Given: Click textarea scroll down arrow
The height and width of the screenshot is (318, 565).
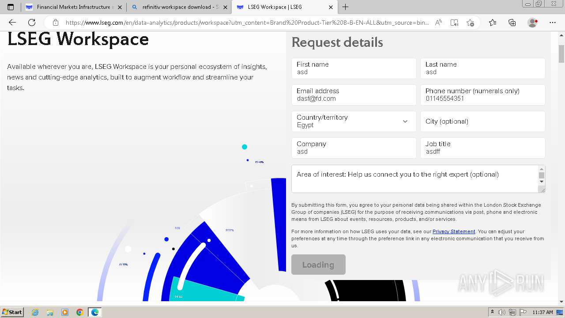Looking at the screenshot, I should click(x=542, y=181).
